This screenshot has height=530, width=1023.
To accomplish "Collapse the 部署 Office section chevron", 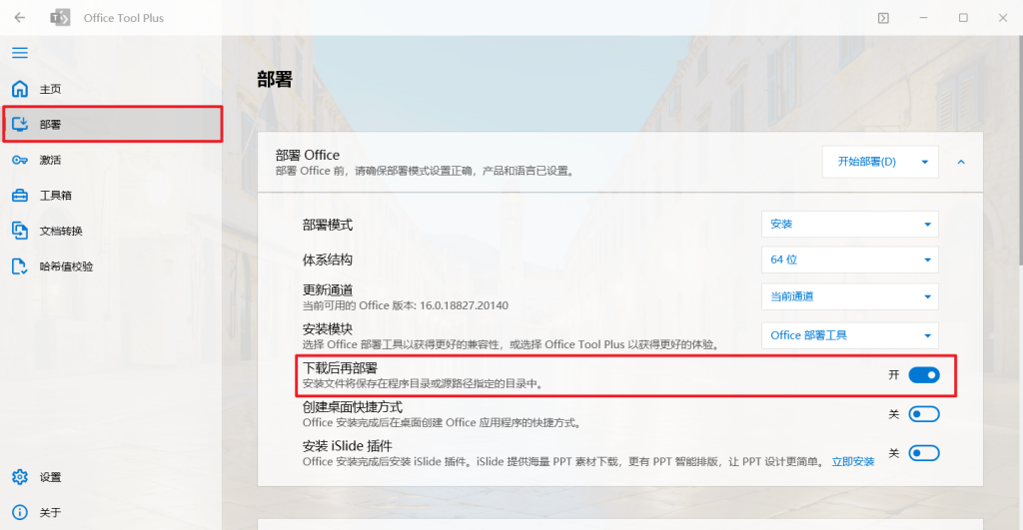I will pyautogui.click(x=961, y=162).
